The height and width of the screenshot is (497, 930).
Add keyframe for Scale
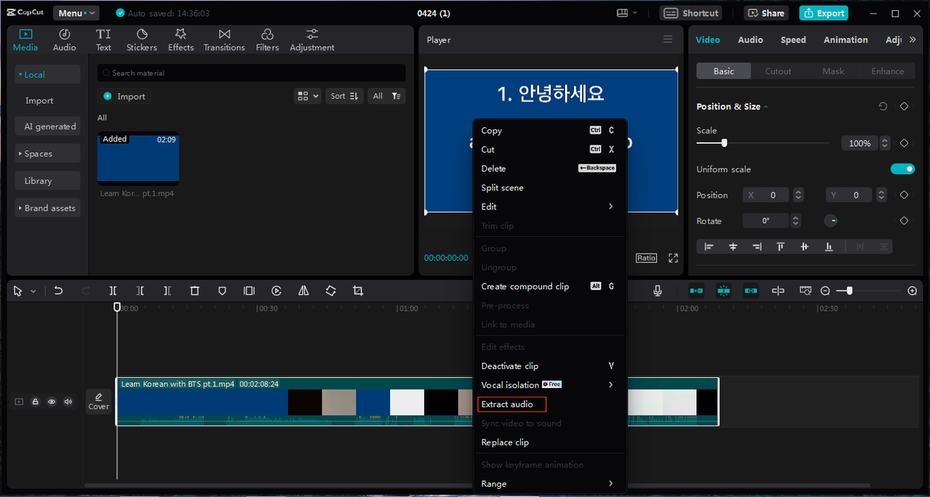[x=905, y=143]
